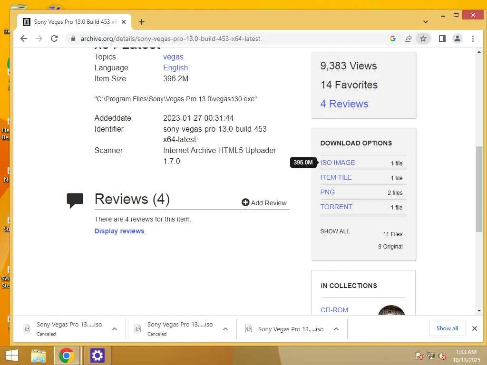Click the muted volume tray icon

point(442,355)
